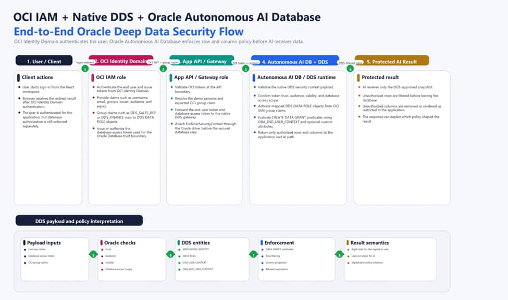Click the 5. Protected AI Result header
508x300 pixels.
(392, 61)
